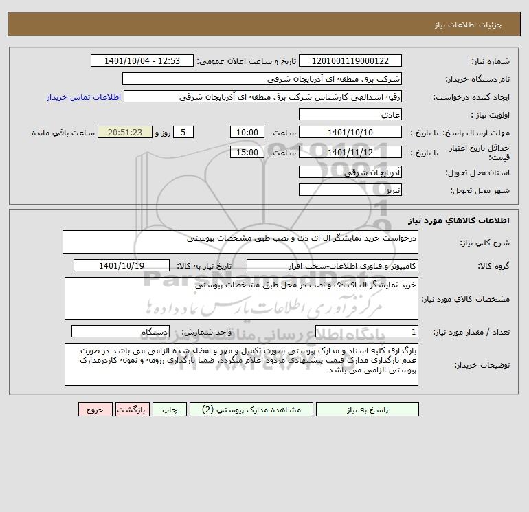Click the deadline time field 10:00
Viewport: 529px width, 512px height.
click(x=247, y=133)
